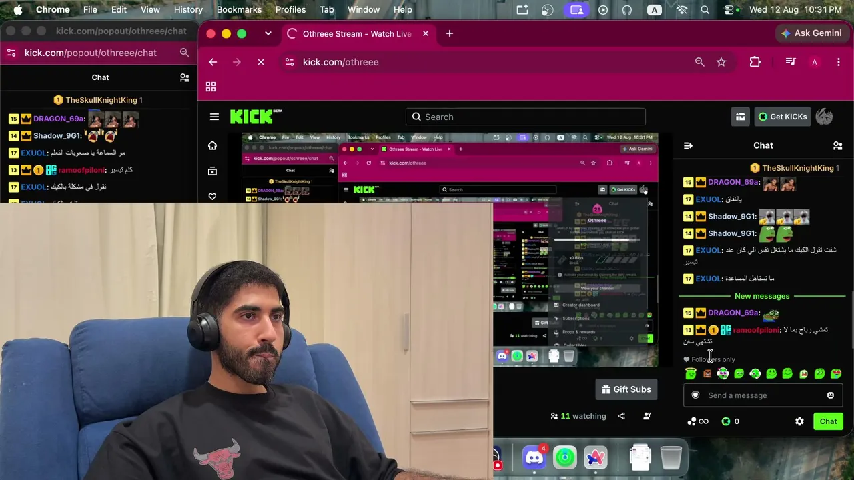Go back in the Kick stream window
This screenshot has width=854, height=480.
coord(213,62)
